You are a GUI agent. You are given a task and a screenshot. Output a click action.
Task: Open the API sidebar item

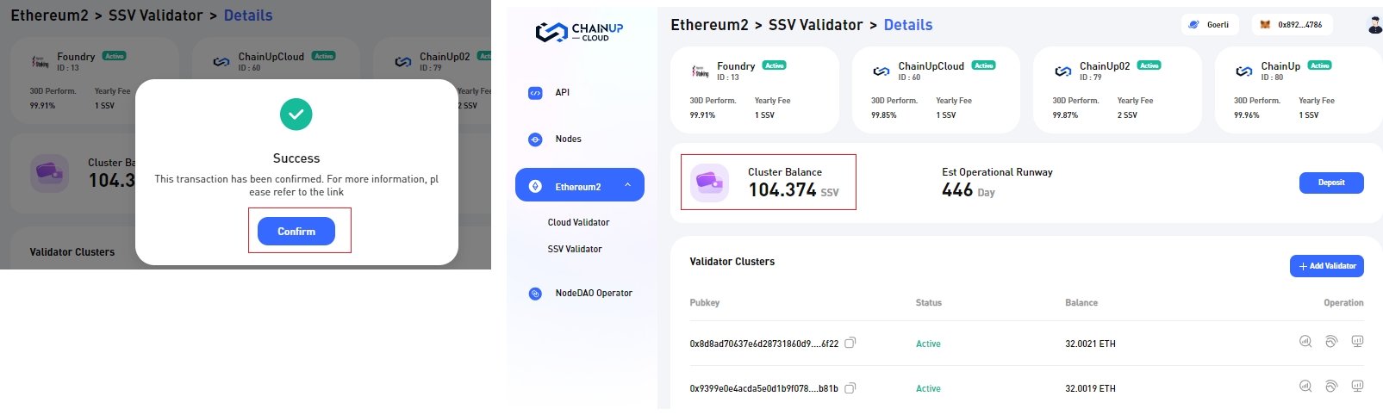[562, 92]
